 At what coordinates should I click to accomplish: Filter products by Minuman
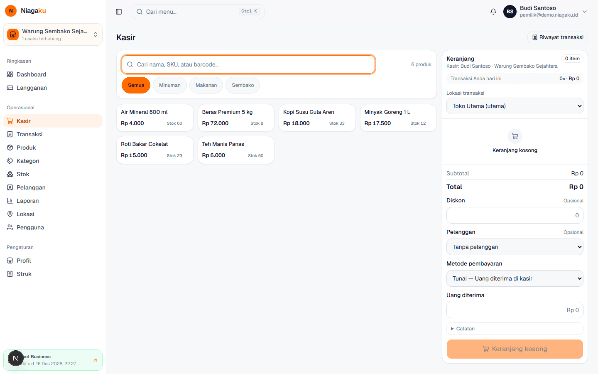tap(170, 85)
